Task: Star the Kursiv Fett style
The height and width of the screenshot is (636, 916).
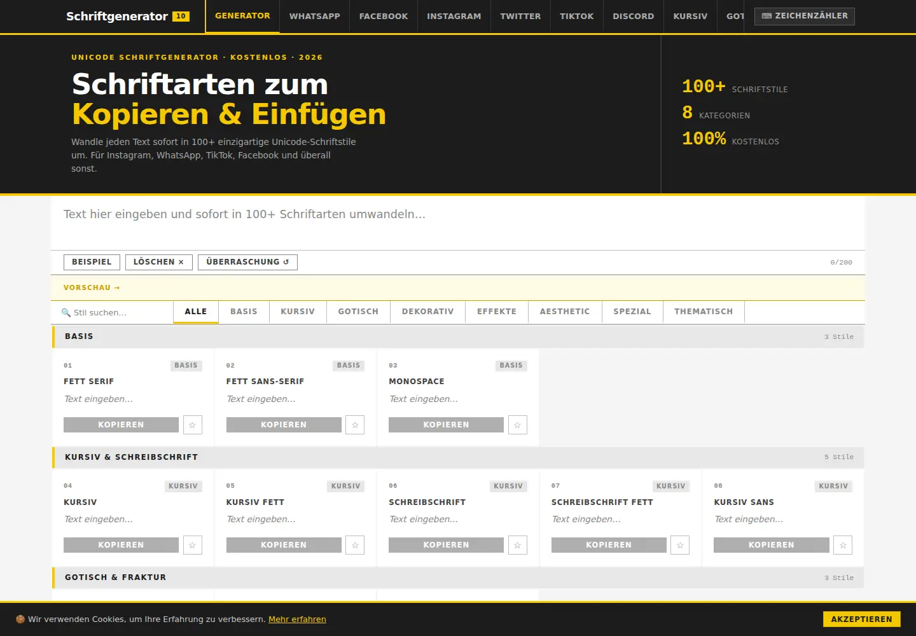Action: 355,545
